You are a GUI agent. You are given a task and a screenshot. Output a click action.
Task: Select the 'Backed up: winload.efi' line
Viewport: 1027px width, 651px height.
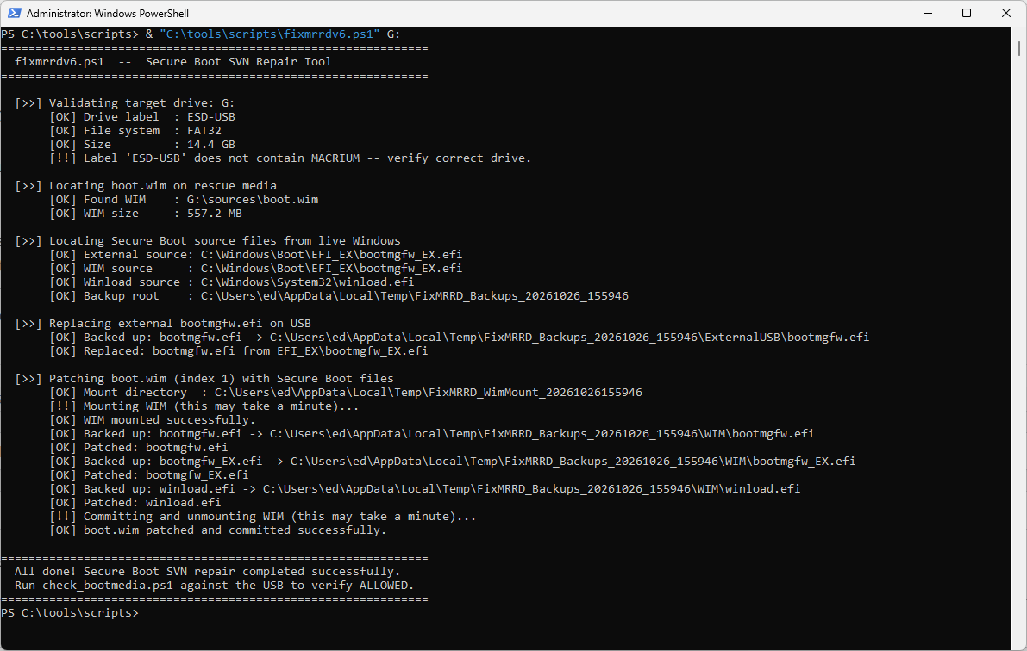point(425,488)
